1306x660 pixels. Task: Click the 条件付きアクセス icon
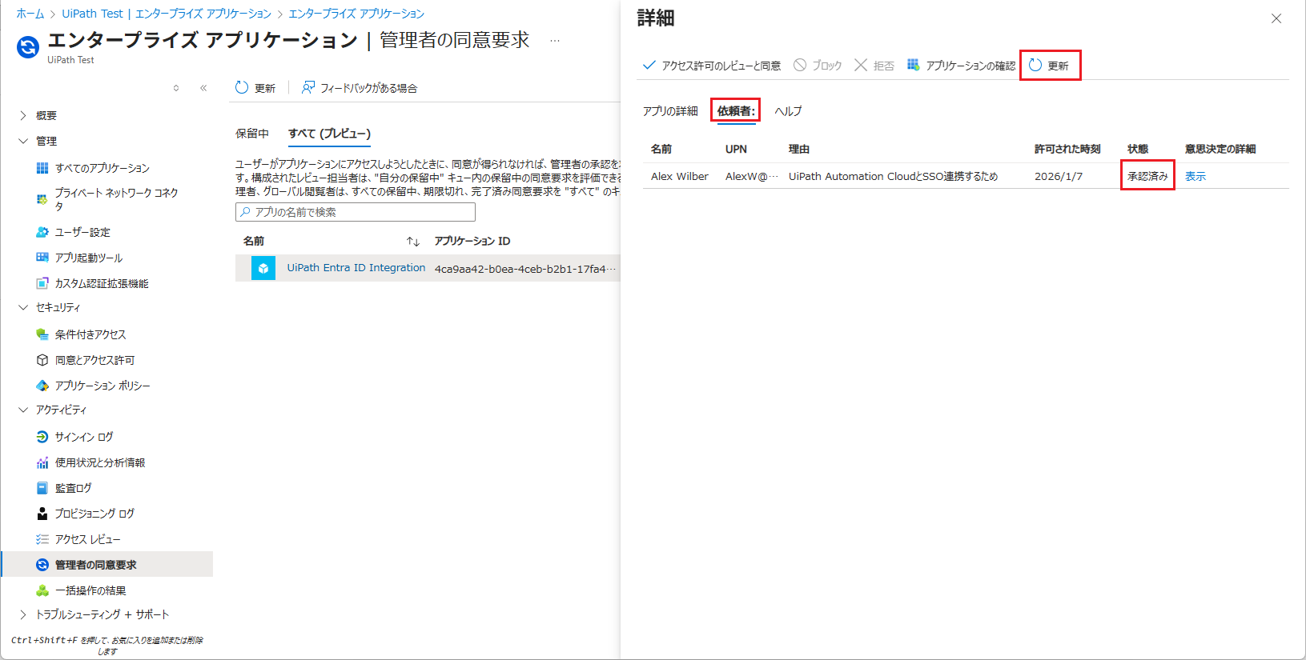point(42,334)
